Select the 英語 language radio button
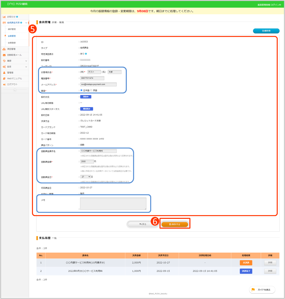Viewport: 285px width, 299px height. (91, 90)
